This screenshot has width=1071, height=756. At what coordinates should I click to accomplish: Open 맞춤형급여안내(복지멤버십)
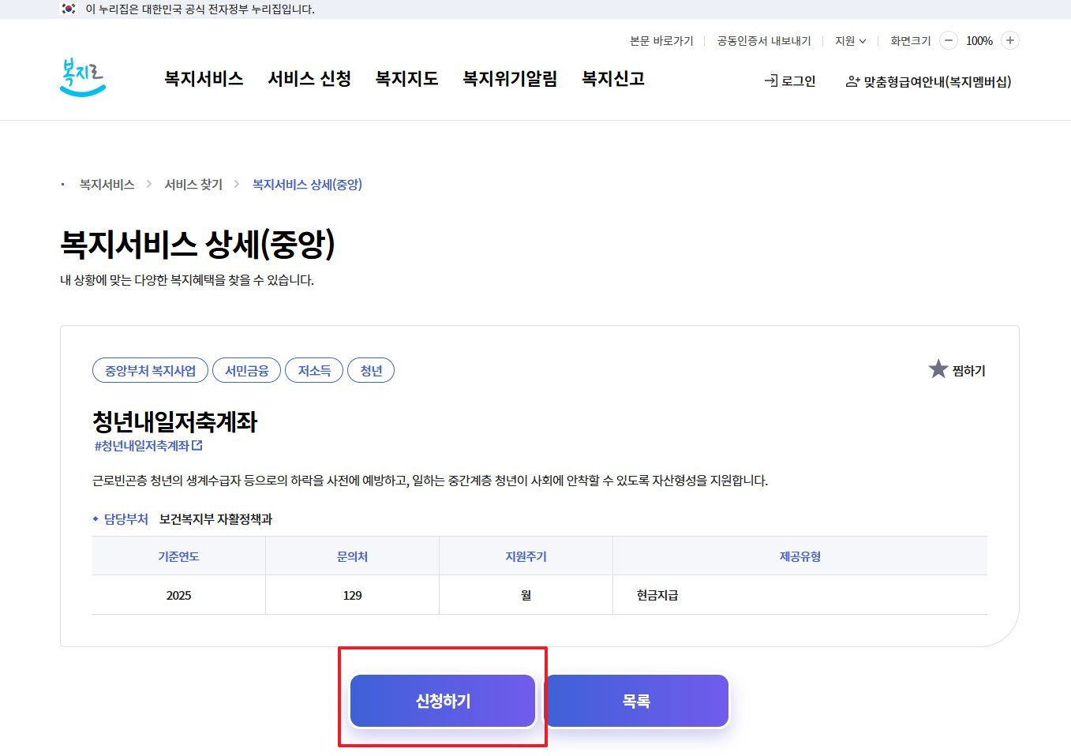[928, 81]
